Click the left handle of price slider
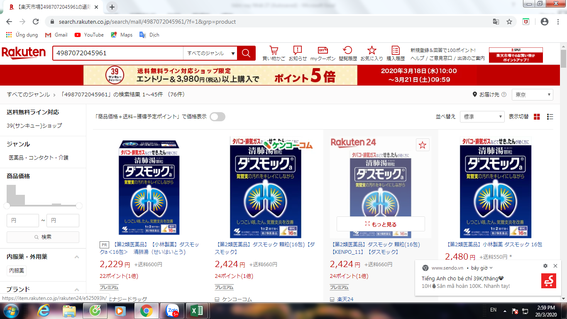 (x=7, y=206)
